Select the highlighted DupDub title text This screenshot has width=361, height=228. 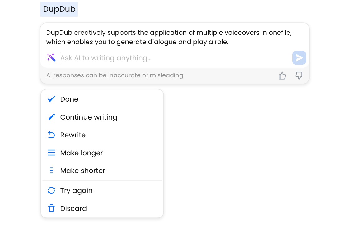[x=59, y=9]
